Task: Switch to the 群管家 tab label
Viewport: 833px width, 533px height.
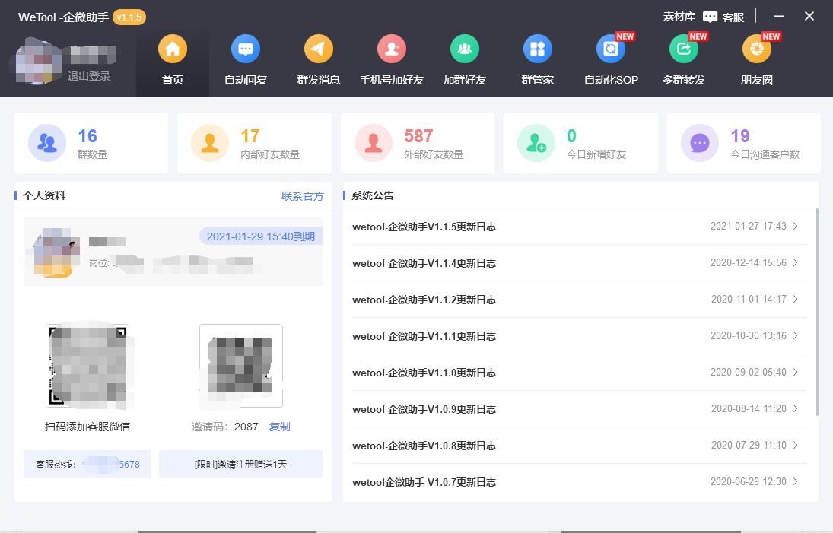Action: [x=538, y=80]
